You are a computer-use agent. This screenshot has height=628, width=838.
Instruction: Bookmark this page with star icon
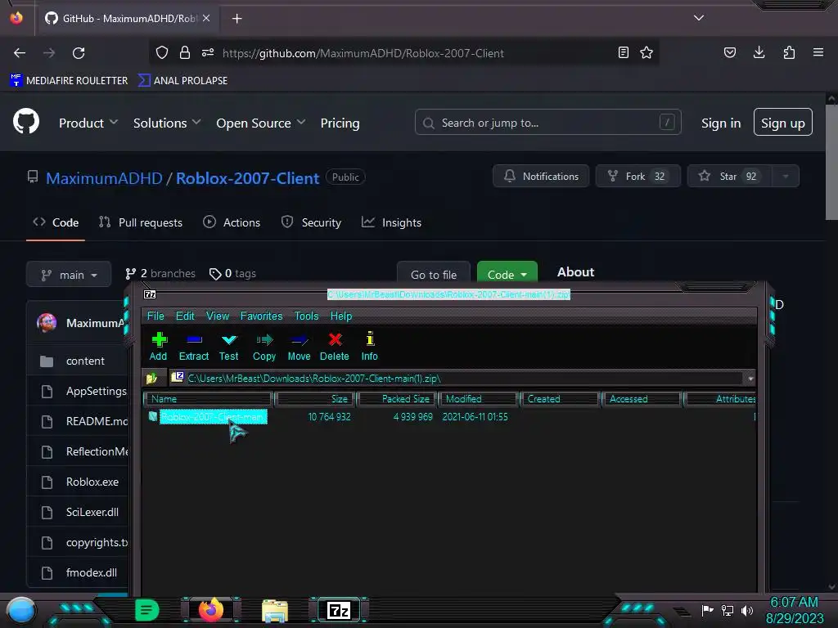647,52
